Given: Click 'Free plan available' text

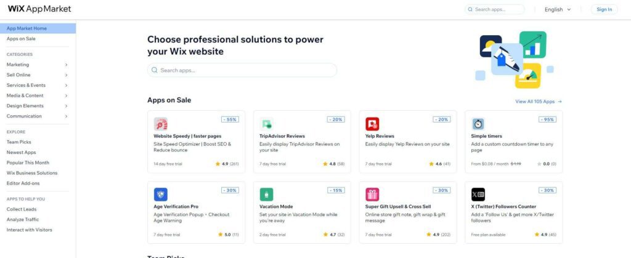Looking at the screenshot, I should pyautogui.click(x=488, y=235).
